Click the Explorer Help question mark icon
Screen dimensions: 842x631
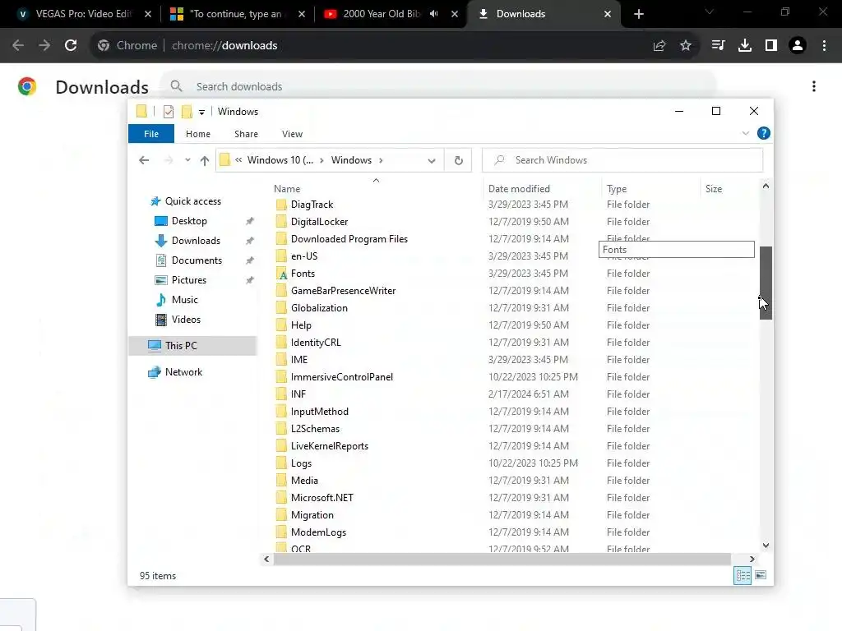click(764, 133)
